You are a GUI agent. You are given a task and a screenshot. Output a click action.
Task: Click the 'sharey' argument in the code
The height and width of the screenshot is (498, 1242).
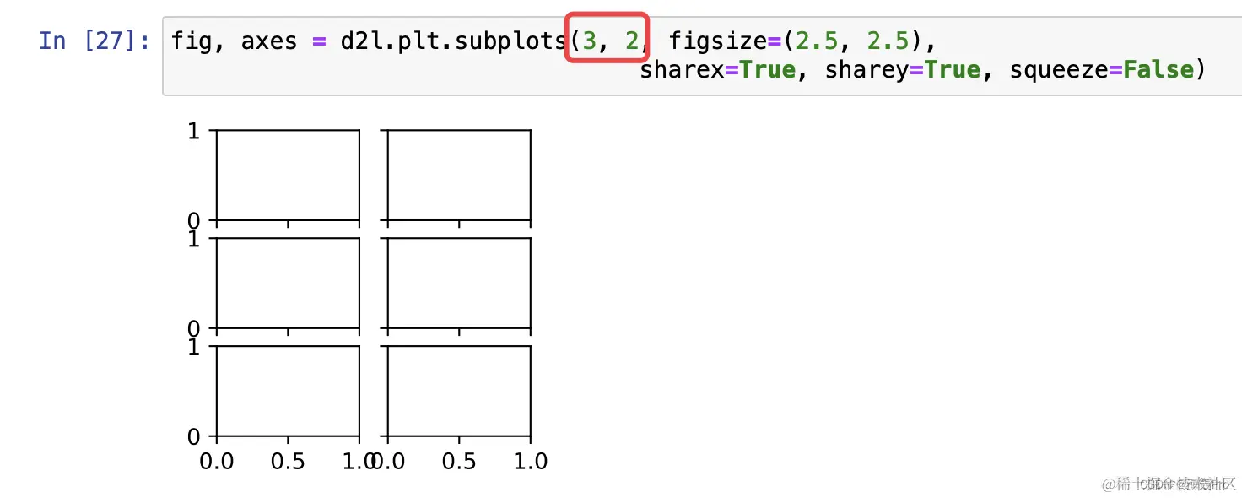867,69
